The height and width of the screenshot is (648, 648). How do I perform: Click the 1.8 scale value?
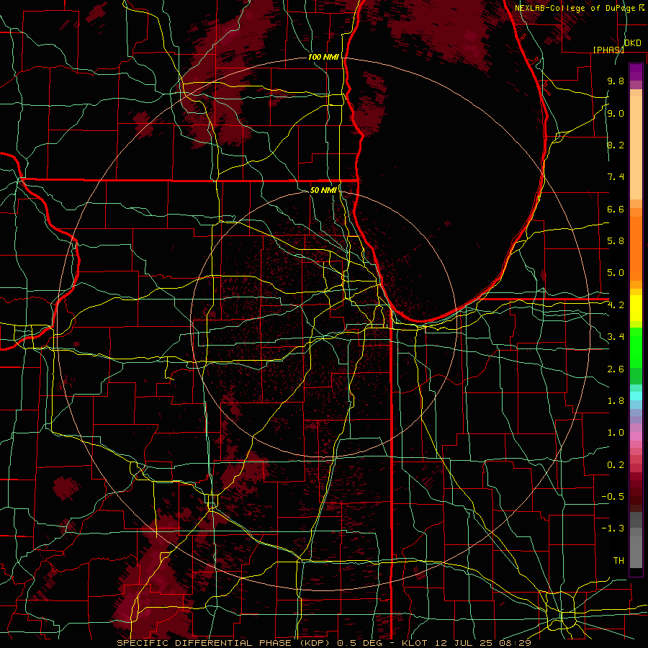[x=616, y=401]
